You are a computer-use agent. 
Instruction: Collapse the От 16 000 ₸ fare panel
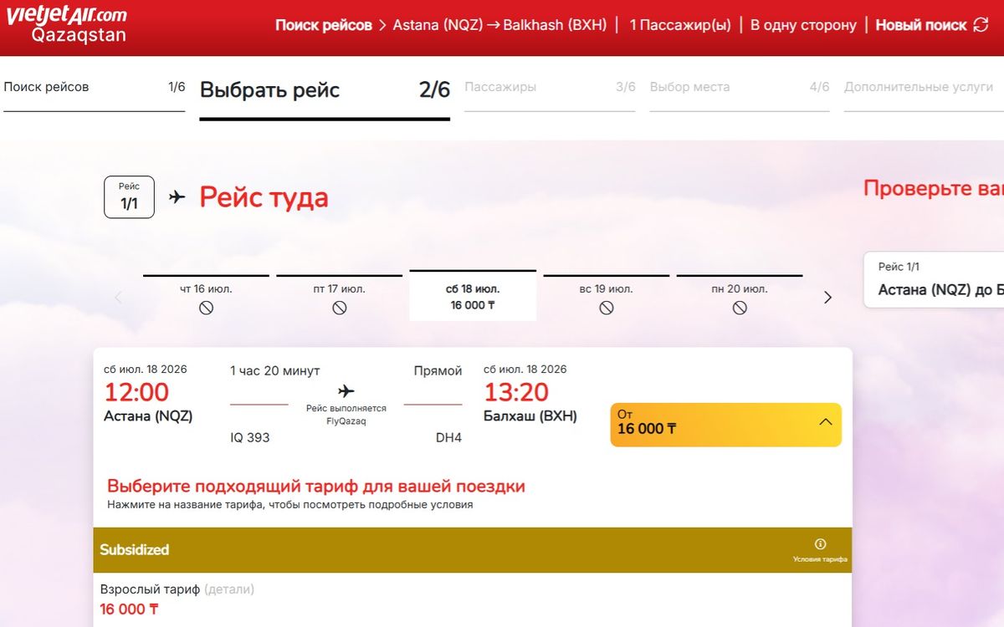click(x=726, y=425)
